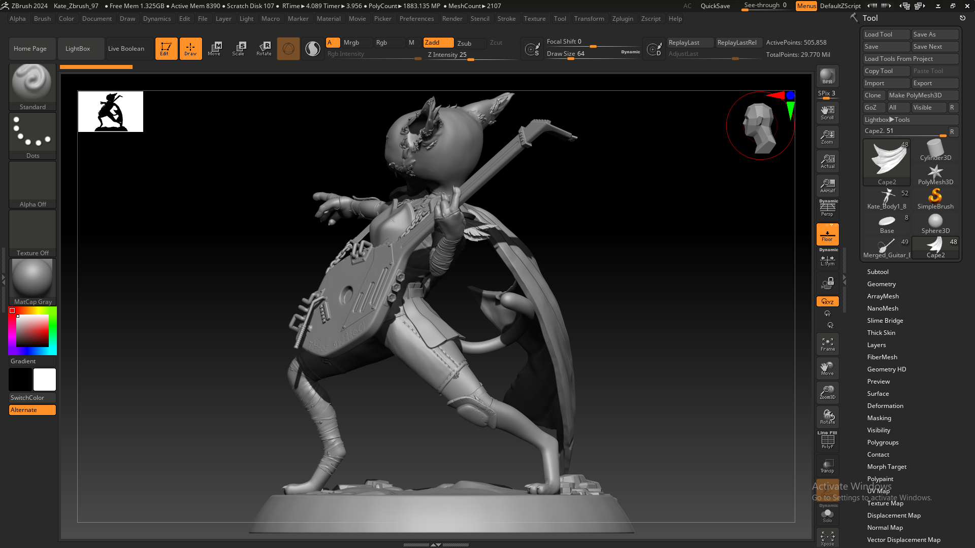Expand the Polygroups section
The image size is (975, 548).
(x=883, y=442)
